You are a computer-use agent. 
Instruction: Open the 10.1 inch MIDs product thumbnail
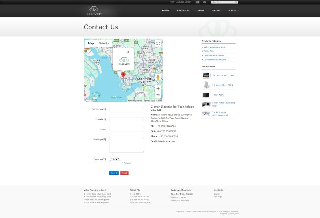tap(206, 75)
